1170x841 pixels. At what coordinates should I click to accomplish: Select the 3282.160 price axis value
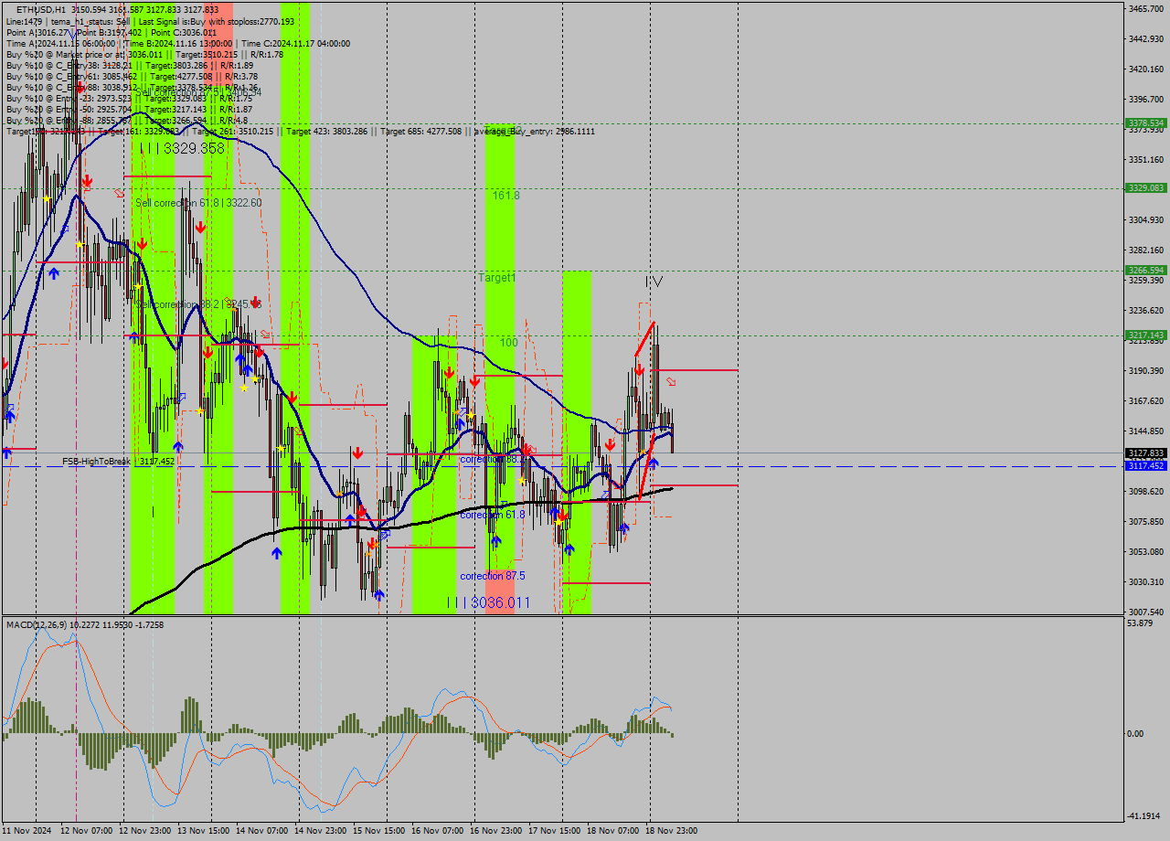pyautogui.click(x=1146, y=250)
